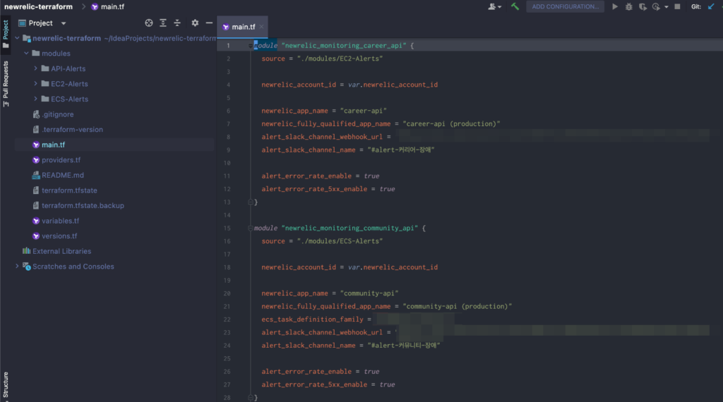
Task: Click main.tf breadcrumb in navigation bar
Action: (x=108, y=6)
